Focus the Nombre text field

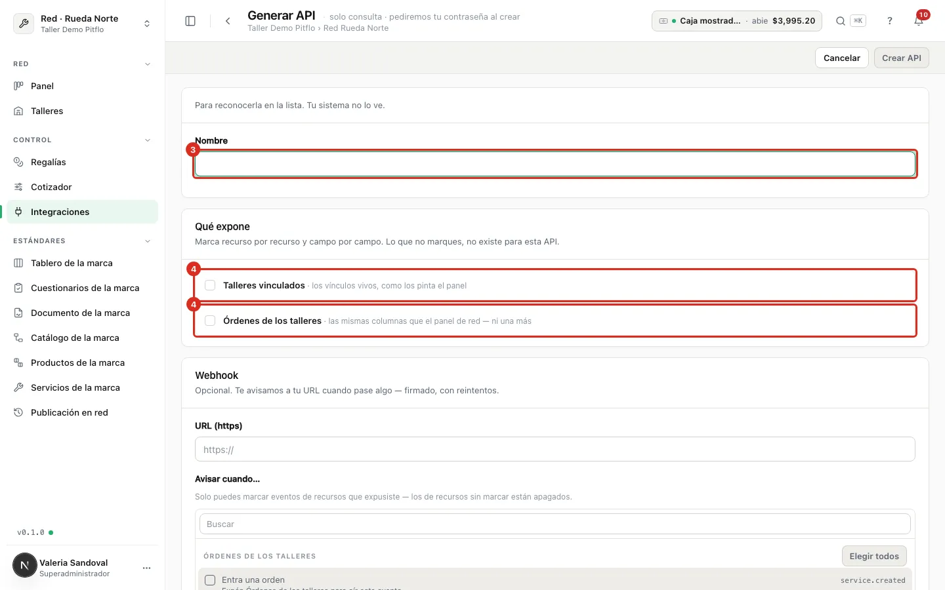click(555, 164)
